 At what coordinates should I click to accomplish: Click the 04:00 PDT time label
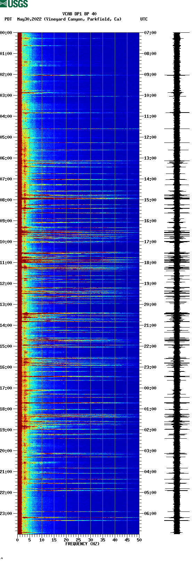(6, 116)
